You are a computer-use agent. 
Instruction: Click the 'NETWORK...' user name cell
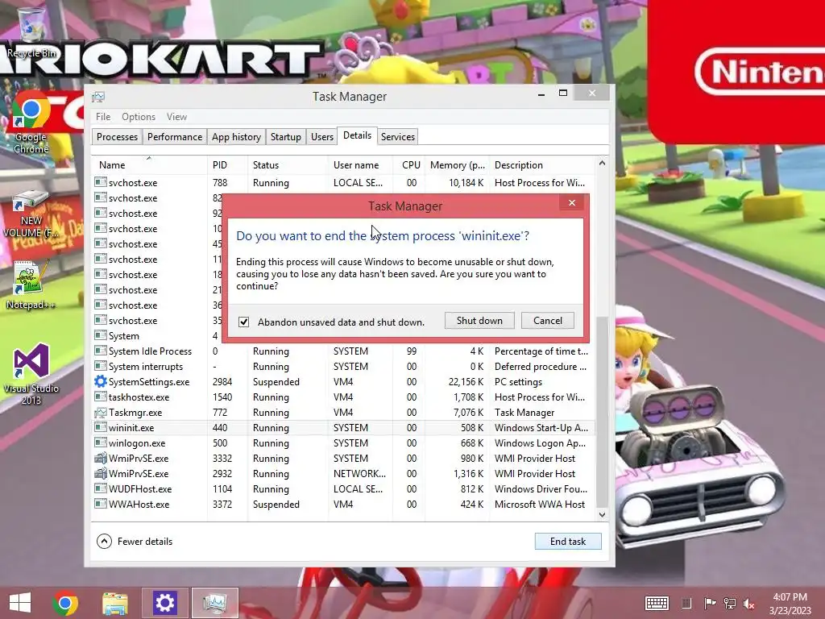[359, 473]
